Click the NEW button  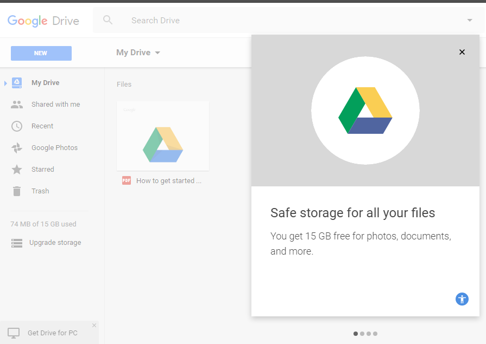tap(41, 53)
